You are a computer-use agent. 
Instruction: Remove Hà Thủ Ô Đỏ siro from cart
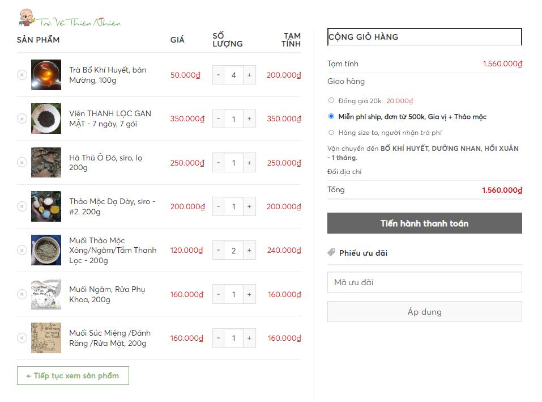(x=22, y=162)
